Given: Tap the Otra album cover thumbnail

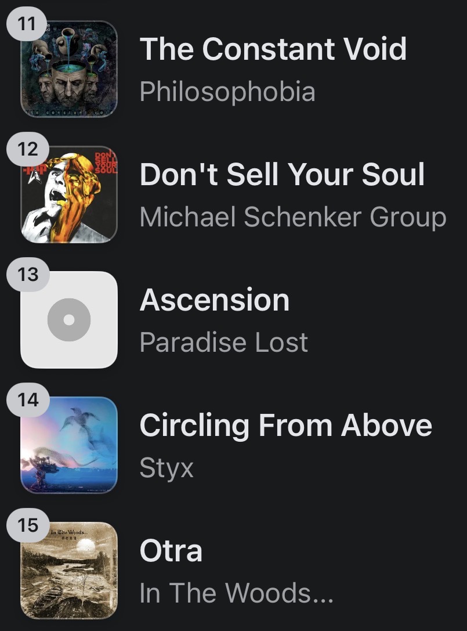Looking at the screenshot, I should click(69, 571).
